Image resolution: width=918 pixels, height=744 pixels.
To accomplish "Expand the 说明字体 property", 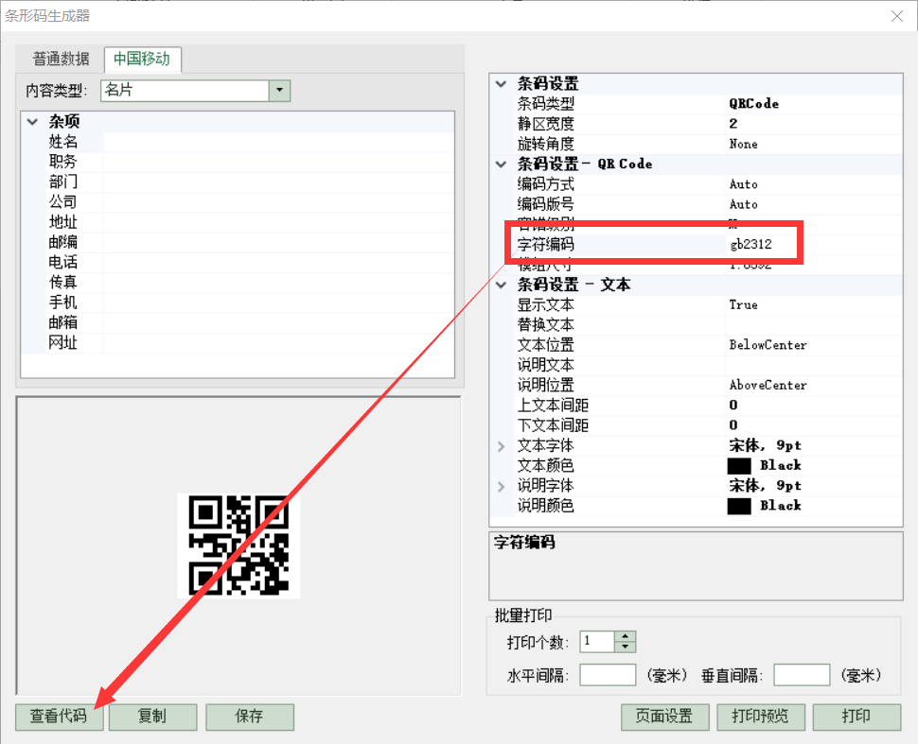I will pos(502,487).
